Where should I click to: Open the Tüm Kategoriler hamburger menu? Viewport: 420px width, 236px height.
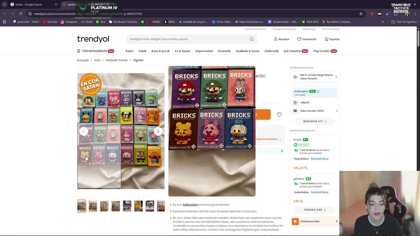tap(78, 51)
